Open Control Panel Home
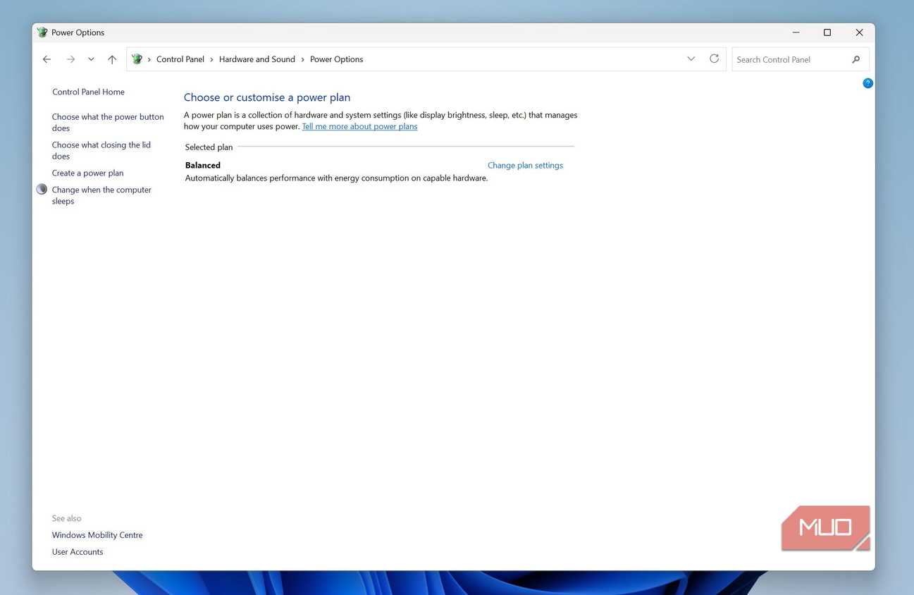The height and width of the screenshot is (595, 914). click(88, 92)
